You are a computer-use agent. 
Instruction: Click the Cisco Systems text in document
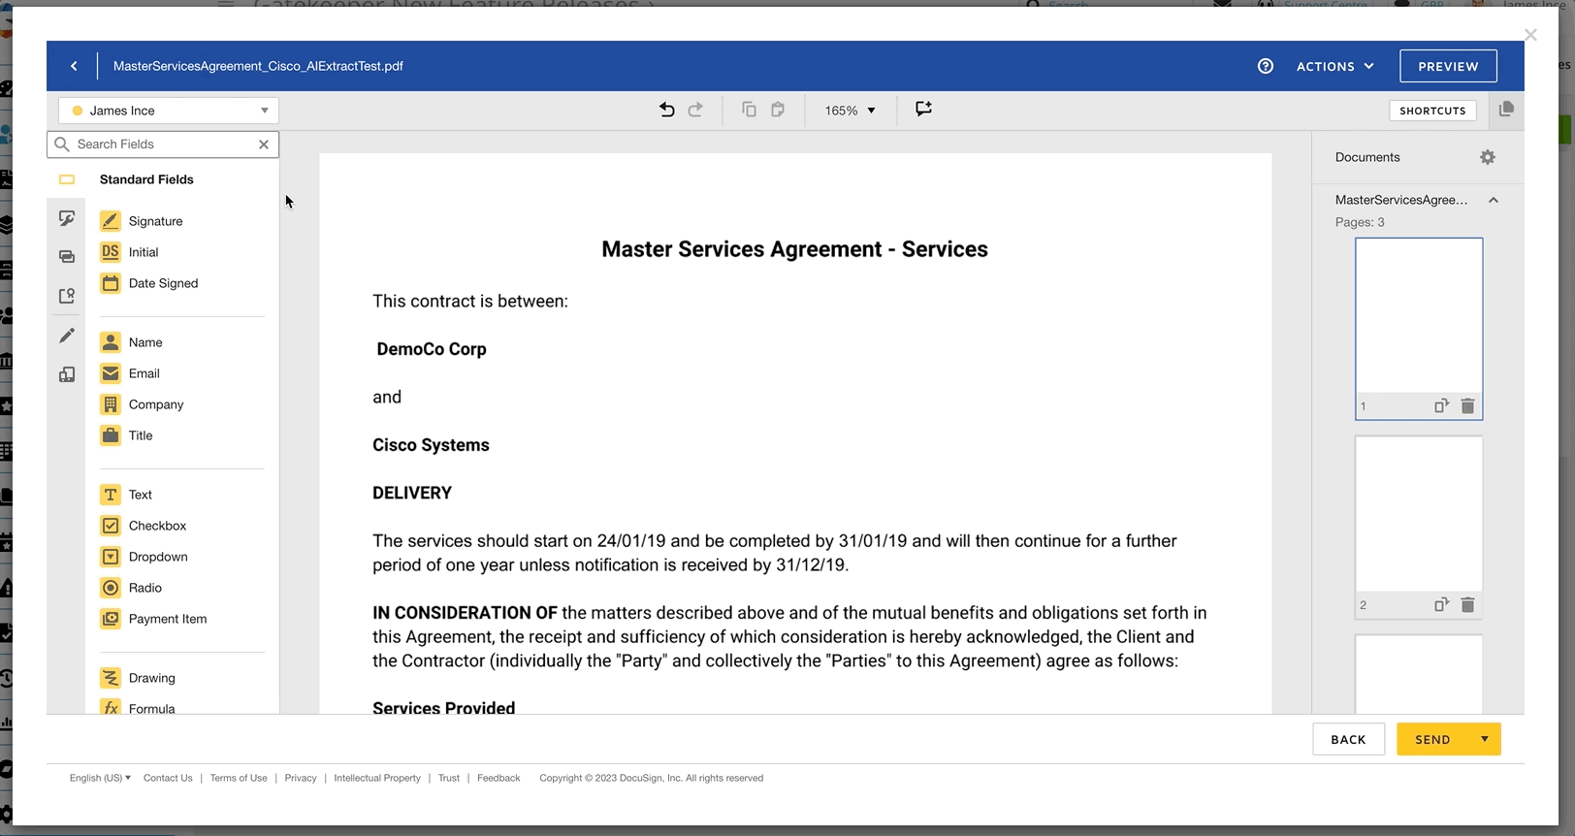pyautogui.click(x=431, y=445)
